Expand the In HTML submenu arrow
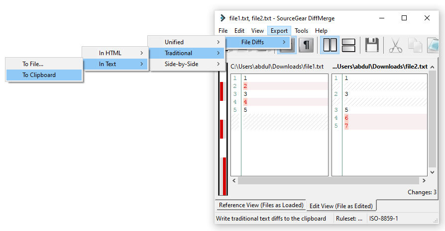The height and width of the screenshot is (231, 445). pos(141,53)
